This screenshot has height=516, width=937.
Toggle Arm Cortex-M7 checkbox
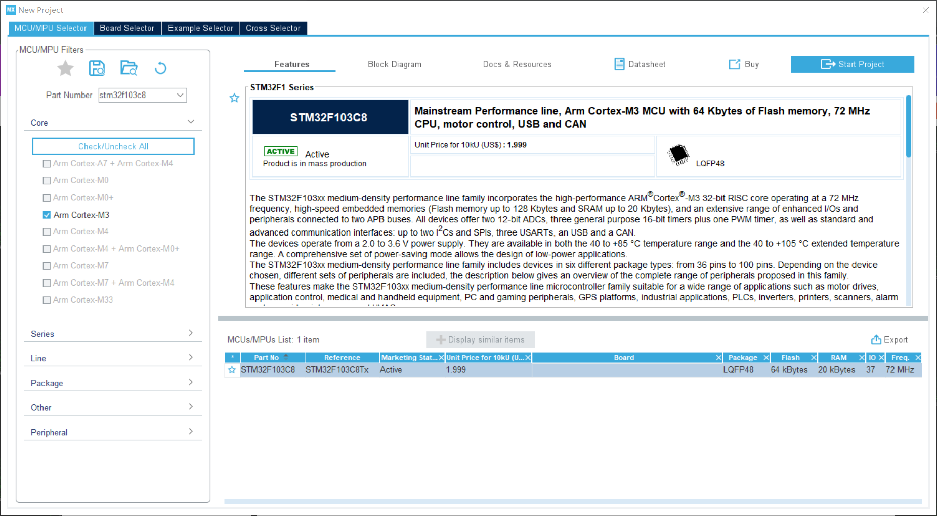47,266
